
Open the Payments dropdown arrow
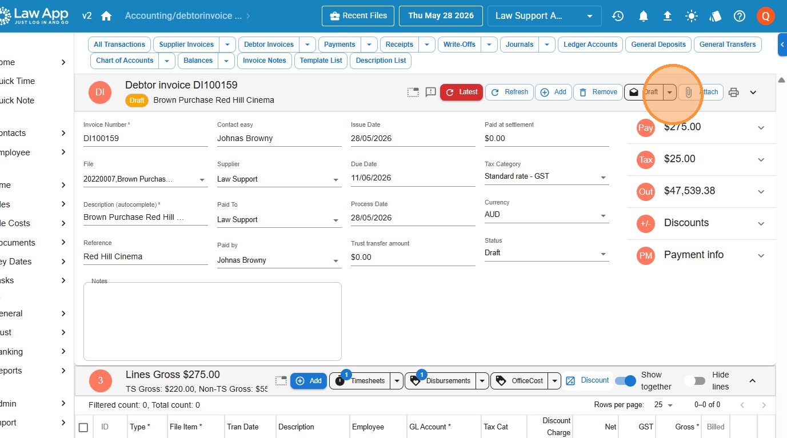pyautogui.click(x=369, y=45)
